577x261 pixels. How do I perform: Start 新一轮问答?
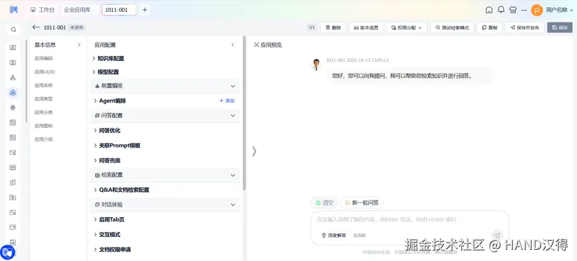[x=362, y=202]
